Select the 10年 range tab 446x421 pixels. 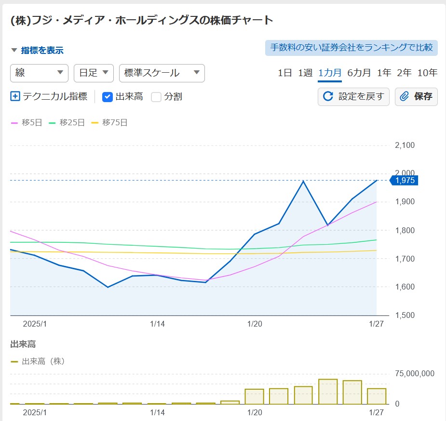(x=427, y=73)
